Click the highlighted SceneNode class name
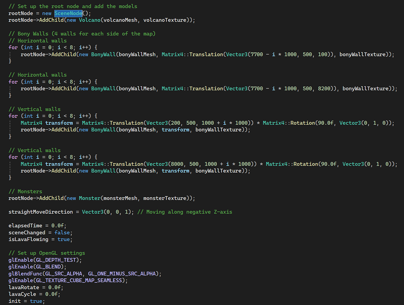The height and width of the screenshot is (305, 404). [x=68, y=13]
